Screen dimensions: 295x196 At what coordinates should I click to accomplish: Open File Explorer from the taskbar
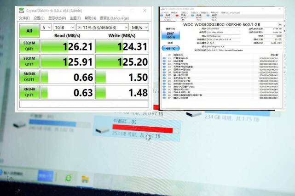(85, 179)
